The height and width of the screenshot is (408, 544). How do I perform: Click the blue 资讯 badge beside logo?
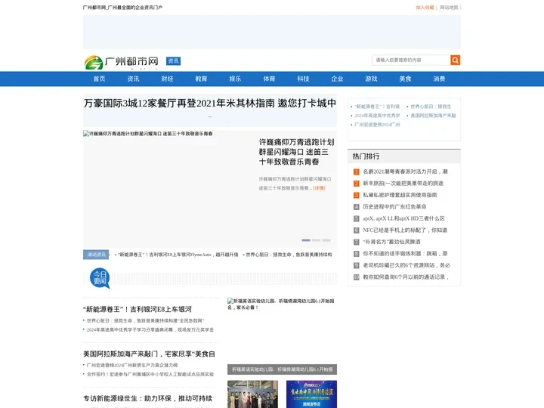point(173,61)
